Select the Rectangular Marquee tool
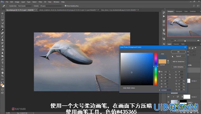 [x=2, y=17]
